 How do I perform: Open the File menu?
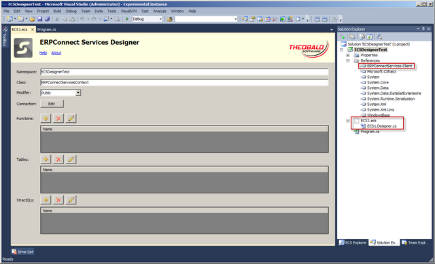[6, 11]
